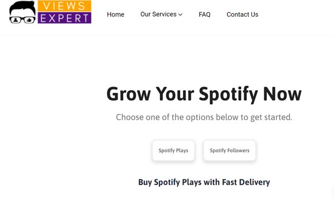The width and height of the screenshot is (334, 203).
Task: Go to the Home page
Action: (115, 14)
